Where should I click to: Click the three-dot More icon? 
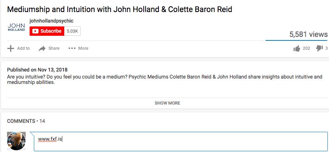[72, 48]
